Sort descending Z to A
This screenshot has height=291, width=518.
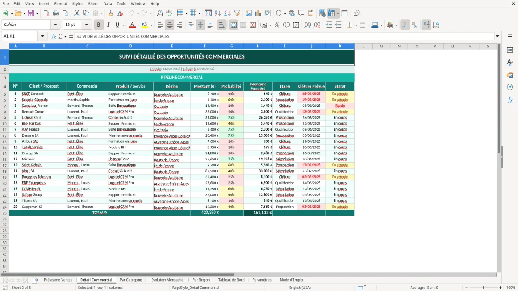click(227, 13)
